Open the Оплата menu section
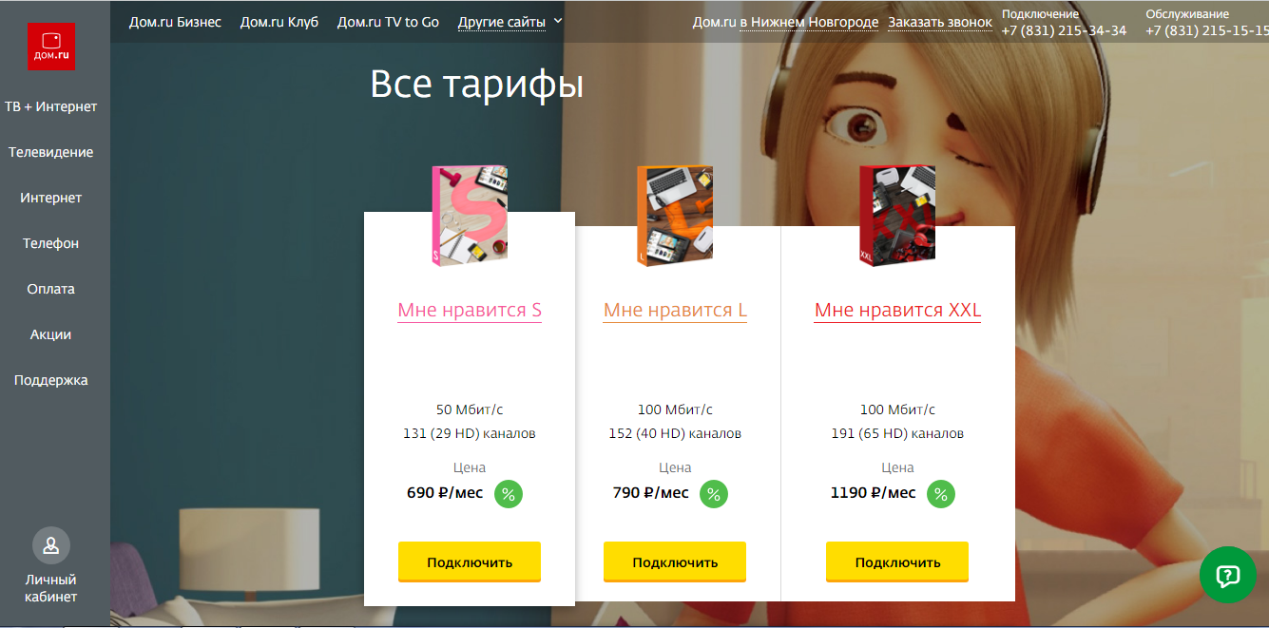 pos(51,289)
